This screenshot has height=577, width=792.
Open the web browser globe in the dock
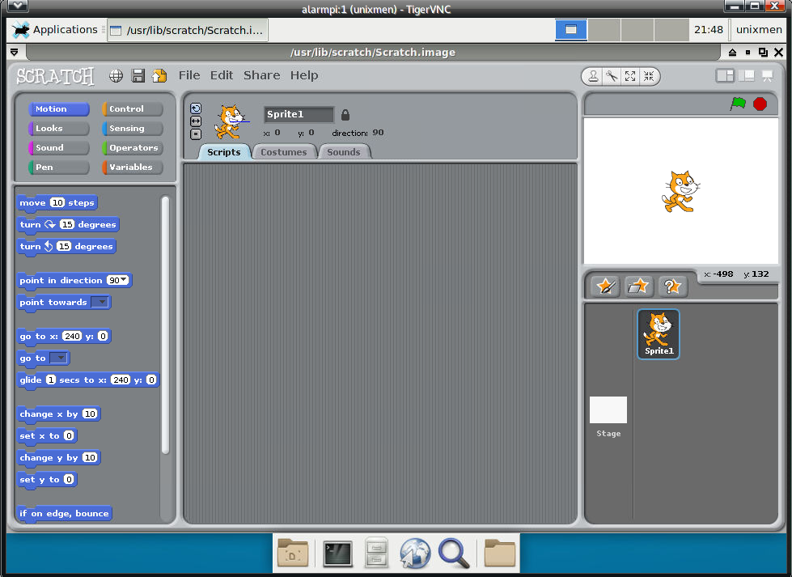(415, 554)
